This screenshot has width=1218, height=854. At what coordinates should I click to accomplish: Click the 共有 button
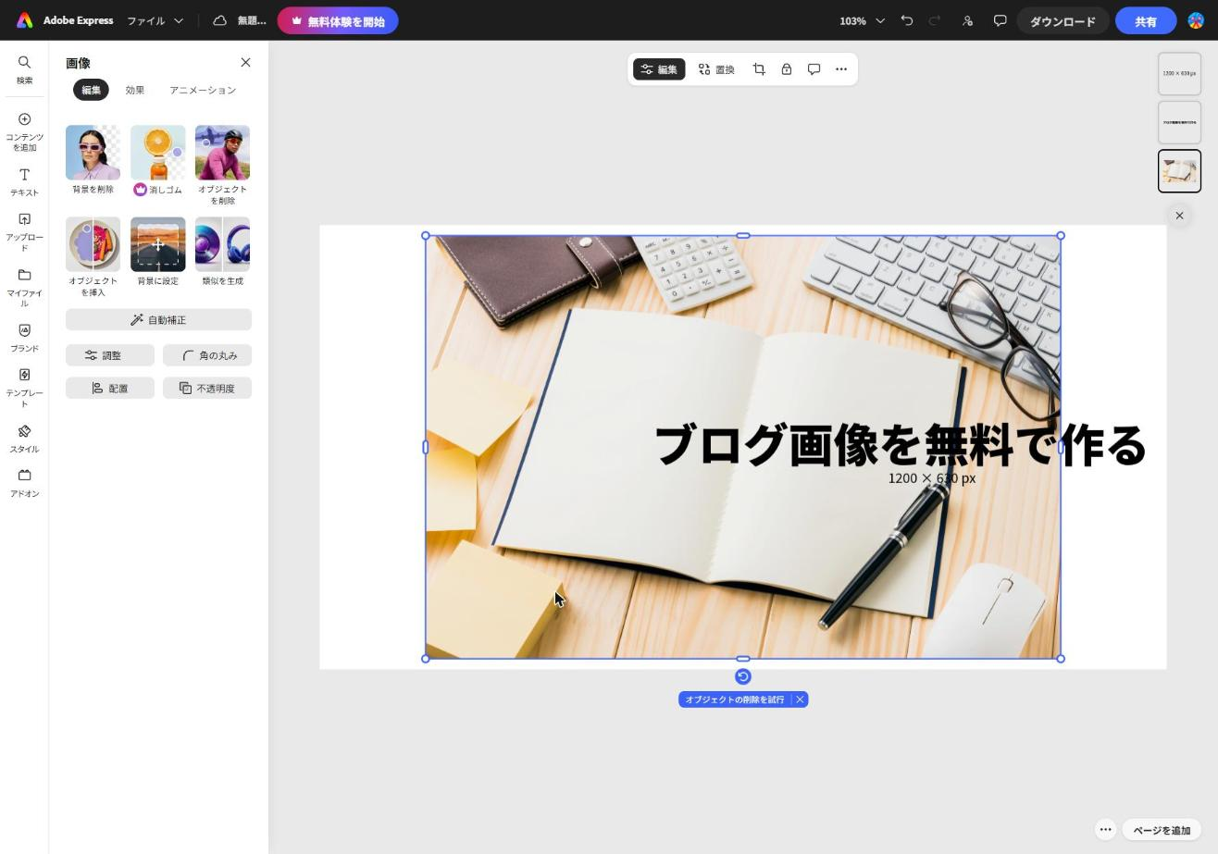1146,20
